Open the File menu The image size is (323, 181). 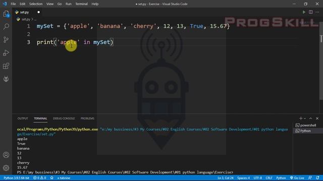click(x=13, y=4)
